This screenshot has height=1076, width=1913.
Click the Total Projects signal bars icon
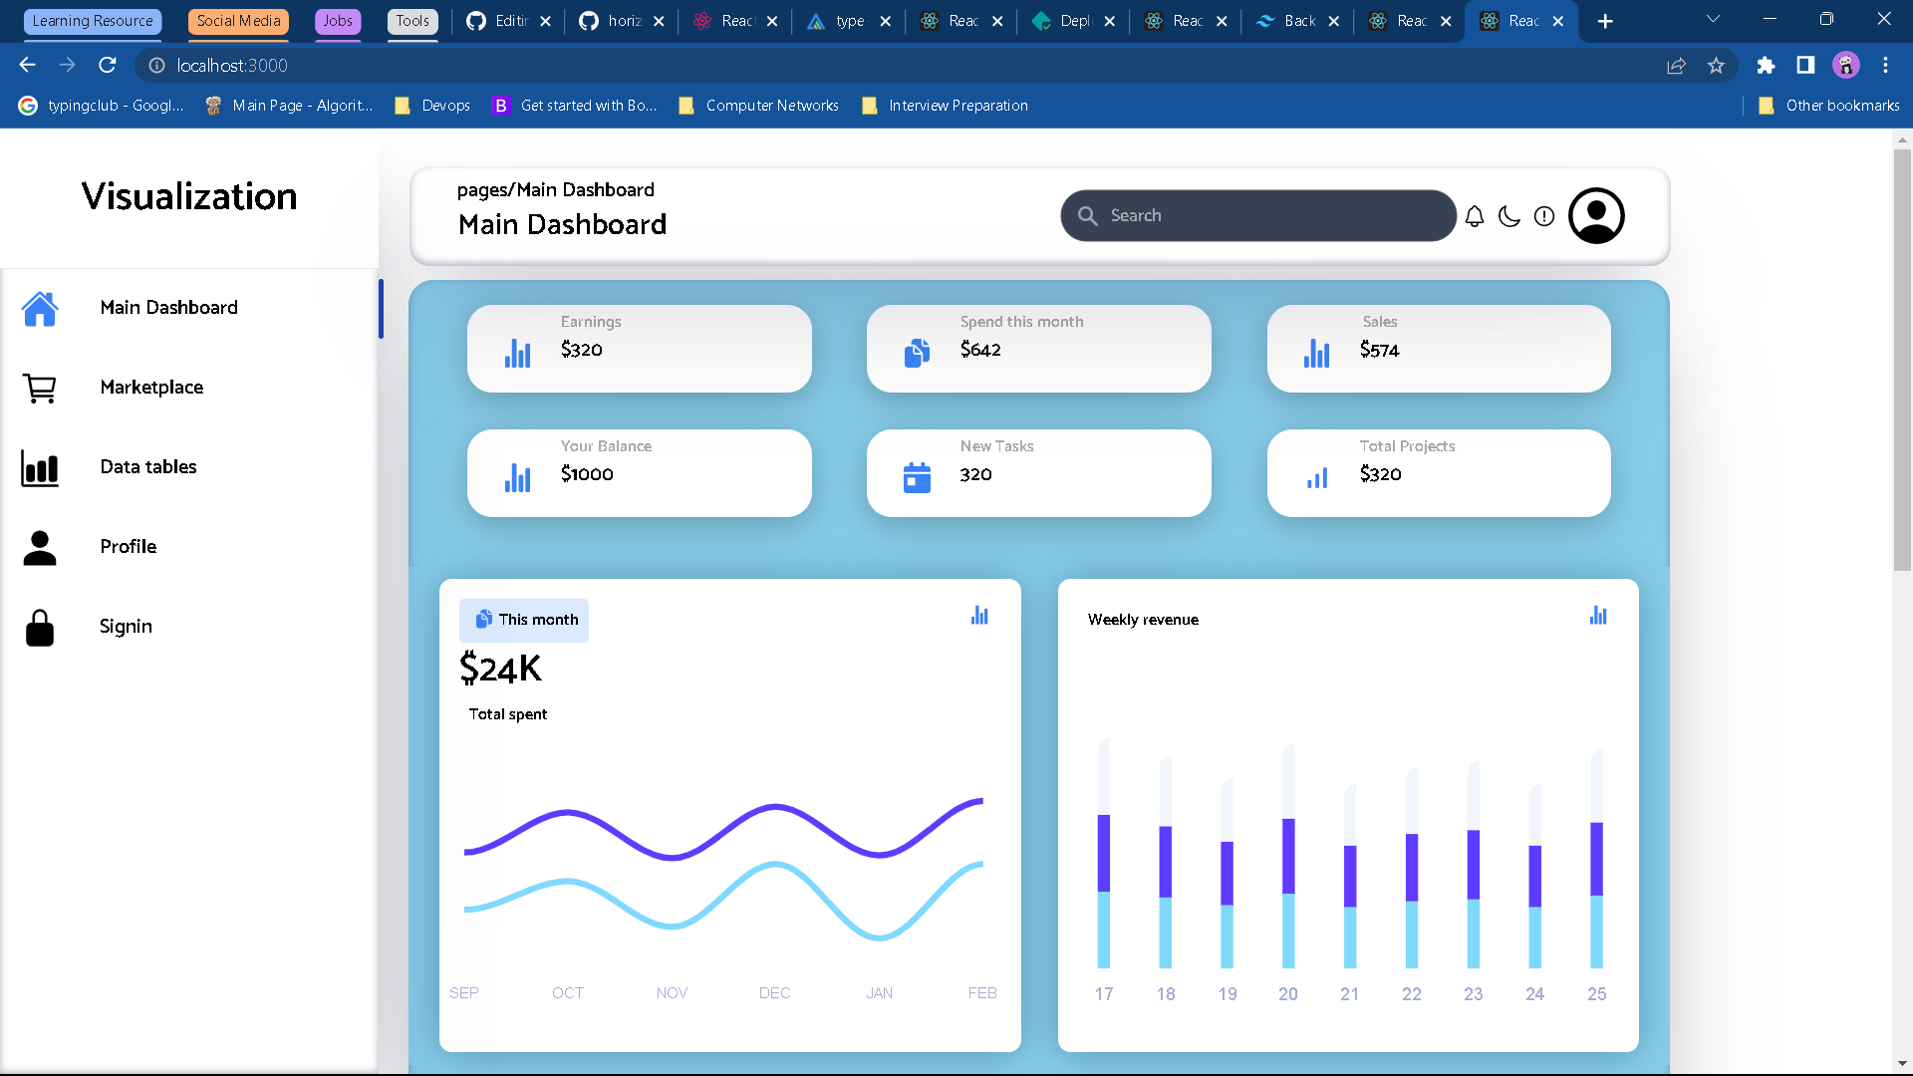[x=1317, y=477]
